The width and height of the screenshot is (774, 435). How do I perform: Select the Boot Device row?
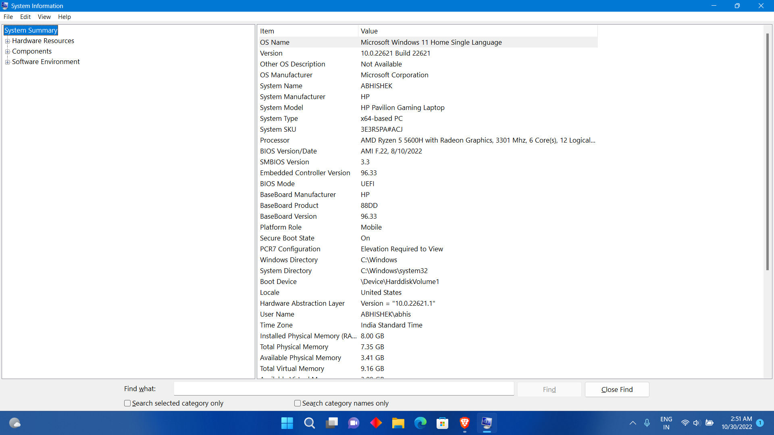(428, 282)
